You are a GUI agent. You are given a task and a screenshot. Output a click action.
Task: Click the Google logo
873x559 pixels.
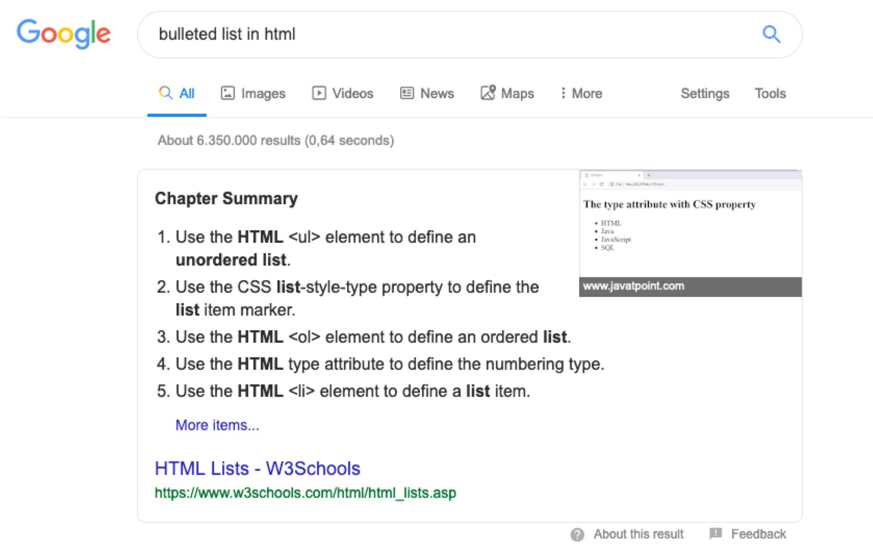tap(64, 33)
